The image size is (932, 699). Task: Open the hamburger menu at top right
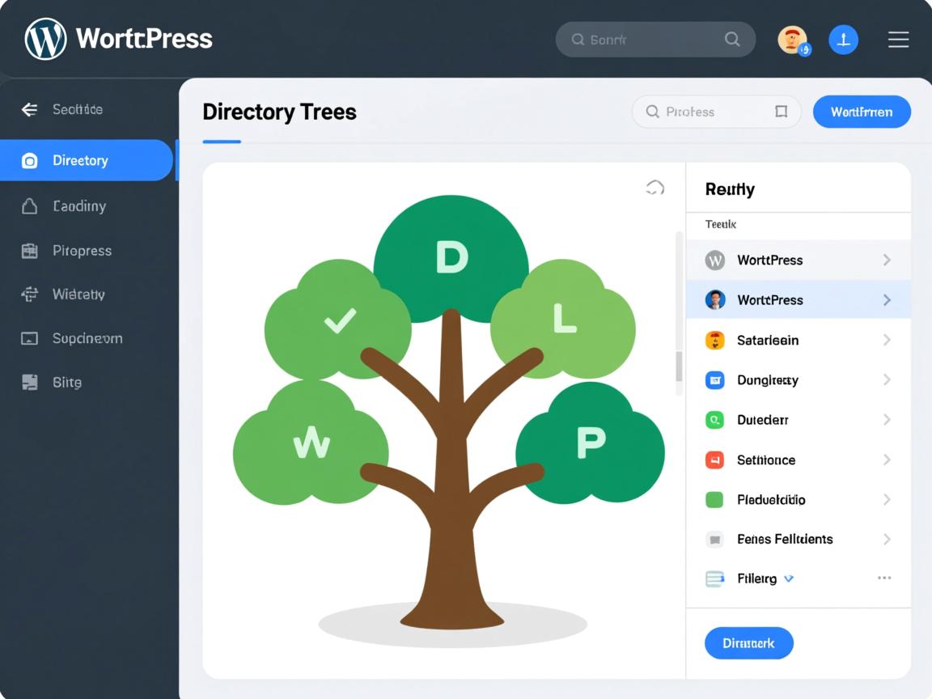(x=898, y=39)
